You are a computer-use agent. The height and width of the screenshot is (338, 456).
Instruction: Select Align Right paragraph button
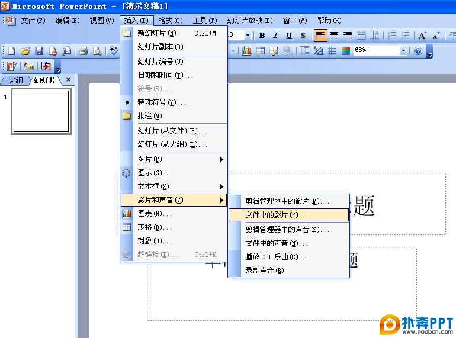348,36
